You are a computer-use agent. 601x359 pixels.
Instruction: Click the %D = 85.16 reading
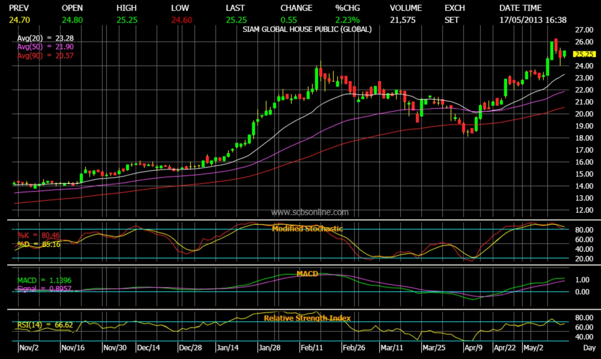[x=39, y=245]
